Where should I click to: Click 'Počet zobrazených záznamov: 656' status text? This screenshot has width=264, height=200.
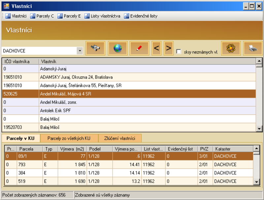pos(34,195)
